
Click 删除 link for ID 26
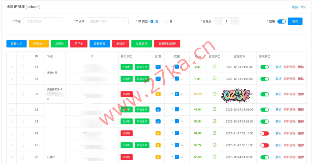(301, 157)
